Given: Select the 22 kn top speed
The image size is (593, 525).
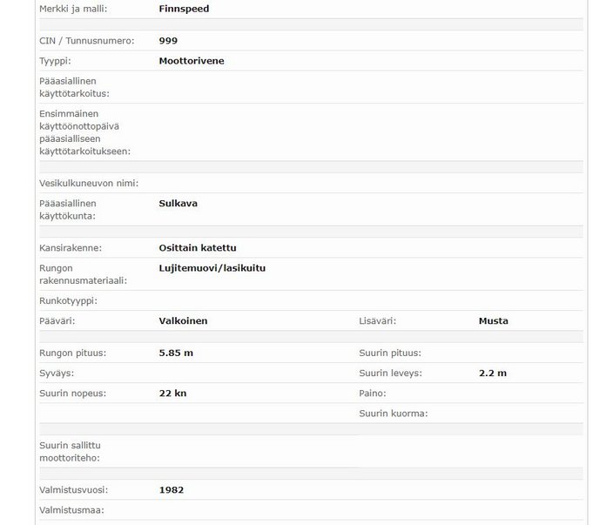Looking at the screenshot, I should pyautogui.click(x=172, y=394).
